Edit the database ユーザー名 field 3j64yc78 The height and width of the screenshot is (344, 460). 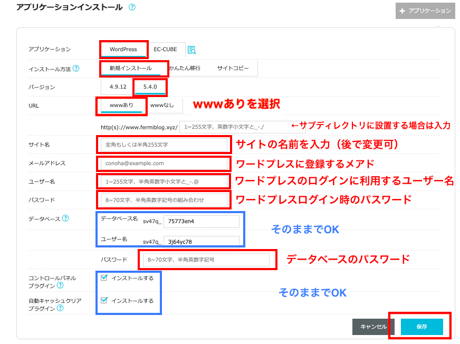202,241
